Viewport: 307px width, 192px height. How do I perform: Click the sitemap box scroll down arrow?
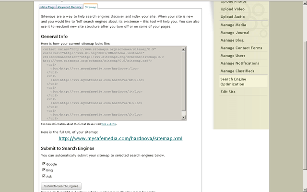(184, 118)
